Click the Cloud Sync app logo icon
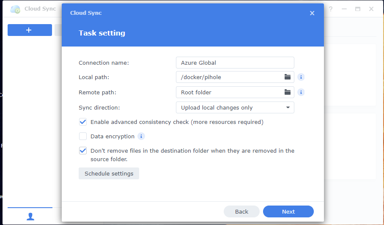 15,9
